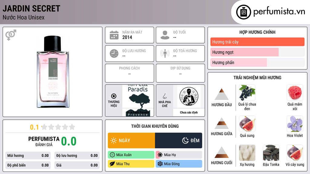Click the Quả sung fig image
The image size is (310, 174).
coord(247,124)
